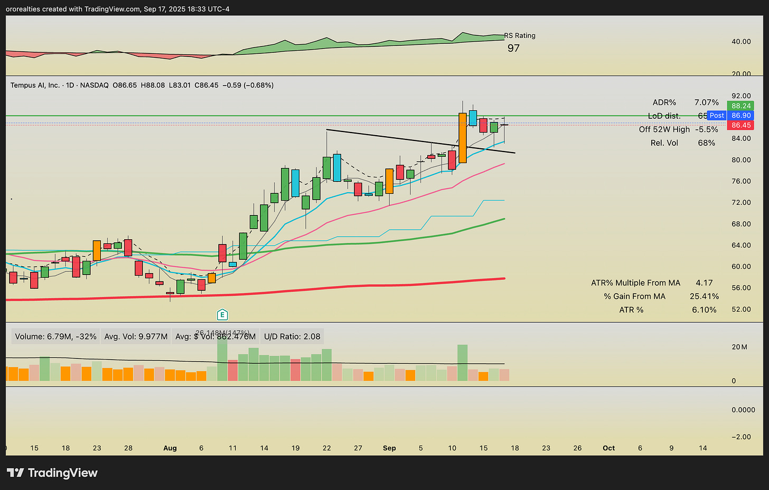
Task: Click 'Sep' on the date axis
Action: tap(389, 448)
